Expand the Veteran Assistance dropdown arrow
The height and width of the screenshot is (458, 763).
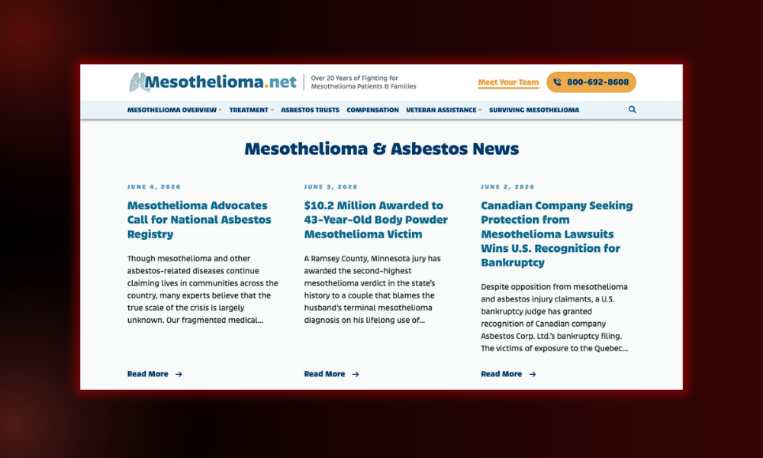[480, 110]
